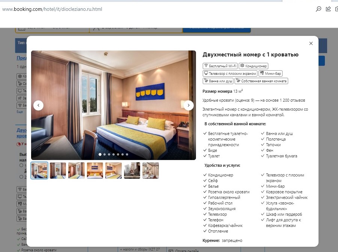Click the edit icon in address bar
This screenshot has height=252, width=338.
pyautogui.click(x=328, y=9)
